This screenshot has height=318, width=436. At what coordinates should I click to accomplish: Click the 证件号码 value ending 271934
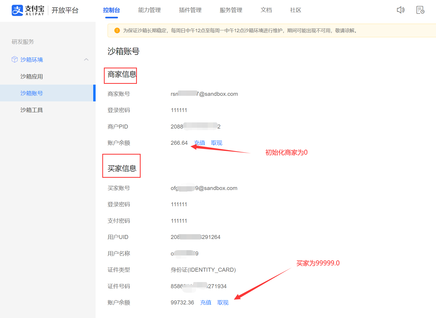[199, 286]
